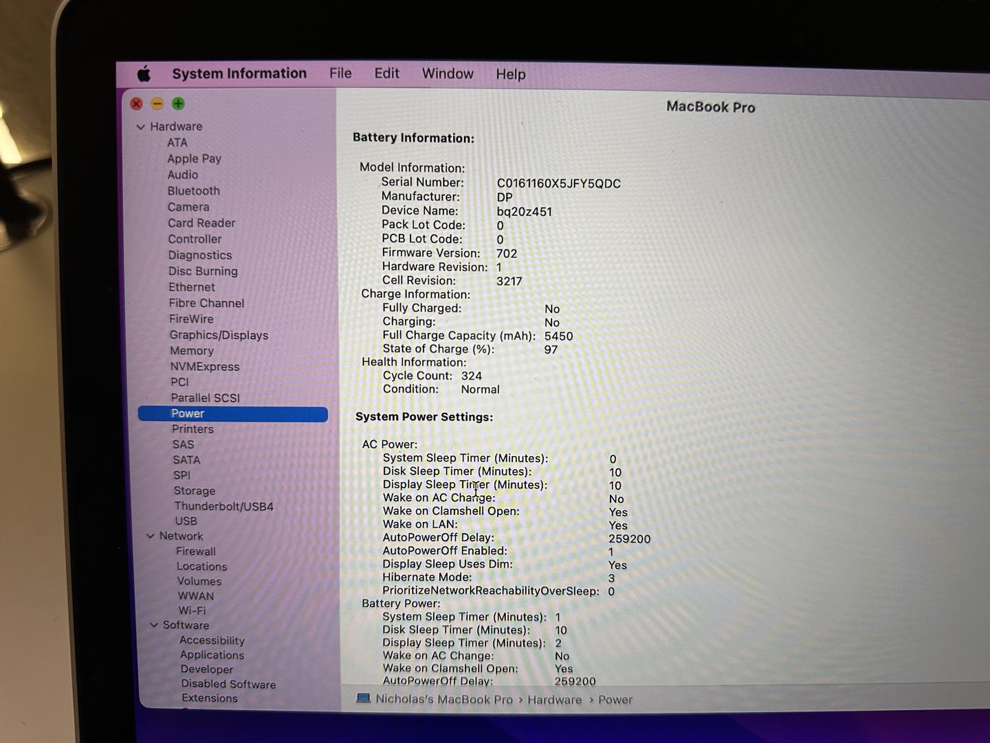Click the green zoom window button
The width and height of the screenshot is (990, 743).
(x=178, y=104)
